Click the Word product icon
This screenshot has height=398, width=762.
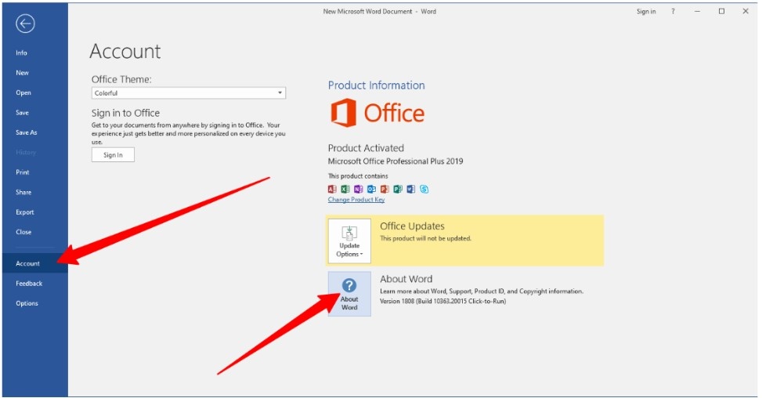(x=411, y=189)
